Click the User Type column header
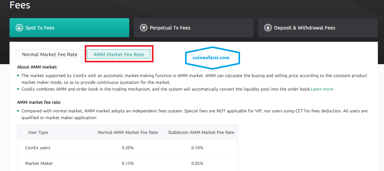 click(x=38, y=132)
